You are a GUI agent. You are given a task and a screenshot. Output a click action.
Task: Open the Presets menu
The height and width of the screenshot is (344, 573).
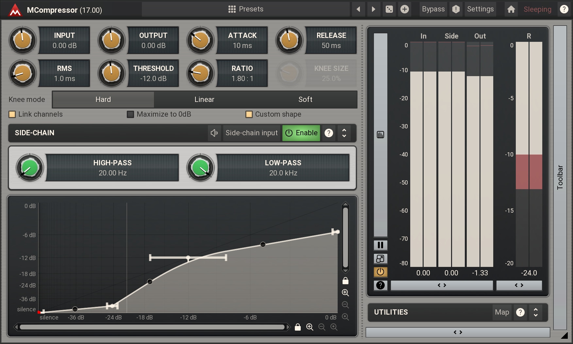[x=246, y=9]
